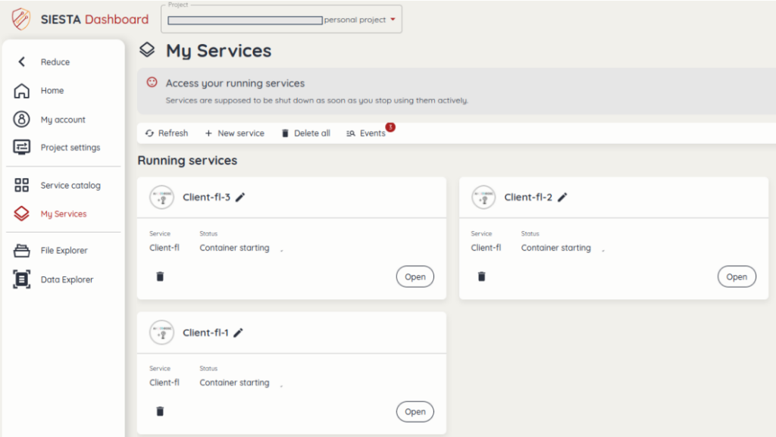This screenshot has height=437, width=776.
Task: Rename Client-fl-2 using pencil icon
Action: (562, 198)
